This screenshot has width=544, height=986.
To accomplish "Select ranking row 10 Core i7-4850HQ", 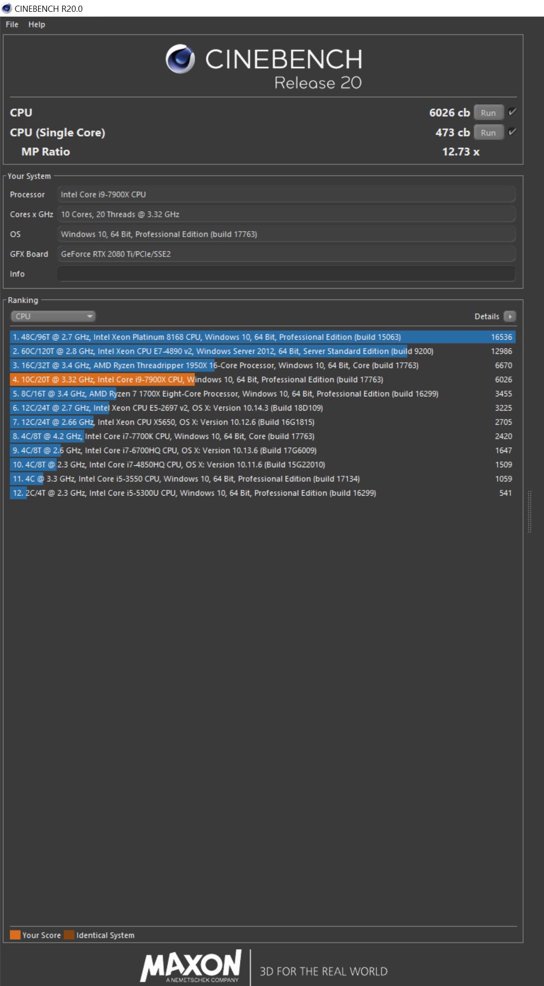I will pyautogui.click(x=263, y=465).
